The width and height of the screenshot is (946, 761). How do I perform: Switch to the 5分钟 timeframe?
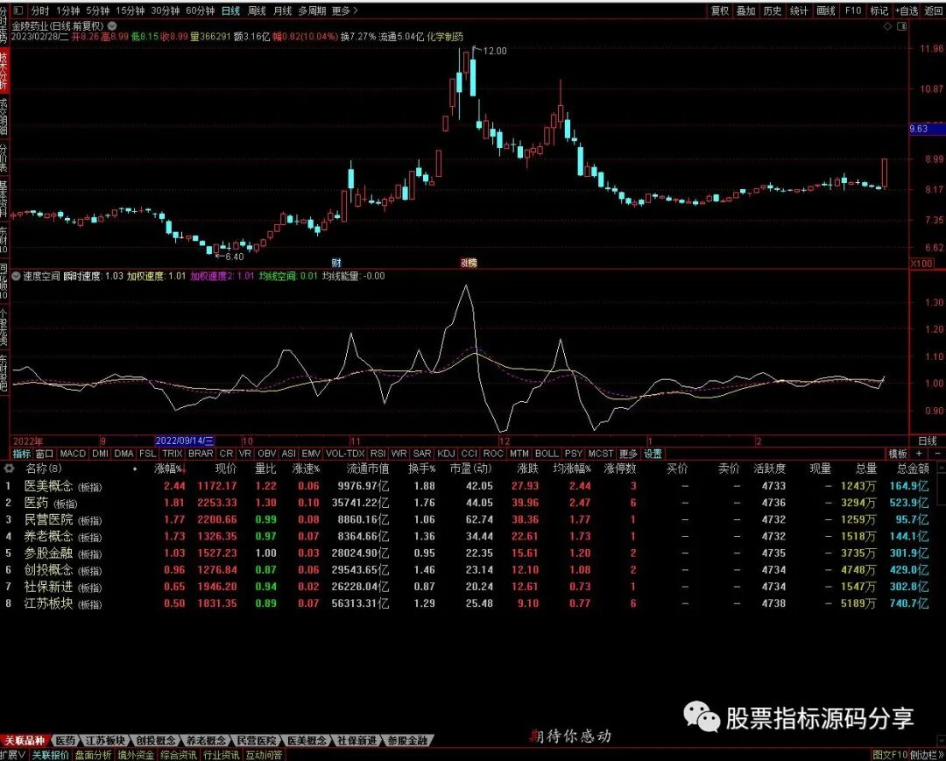[x=97, y=11]
